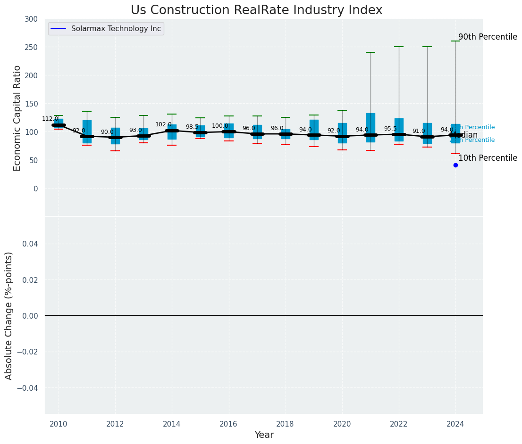The height and width of the screenshot is (444, 522).
Task: Click the 2020 tick on the Year axis
Action: (x=342, y=424)
